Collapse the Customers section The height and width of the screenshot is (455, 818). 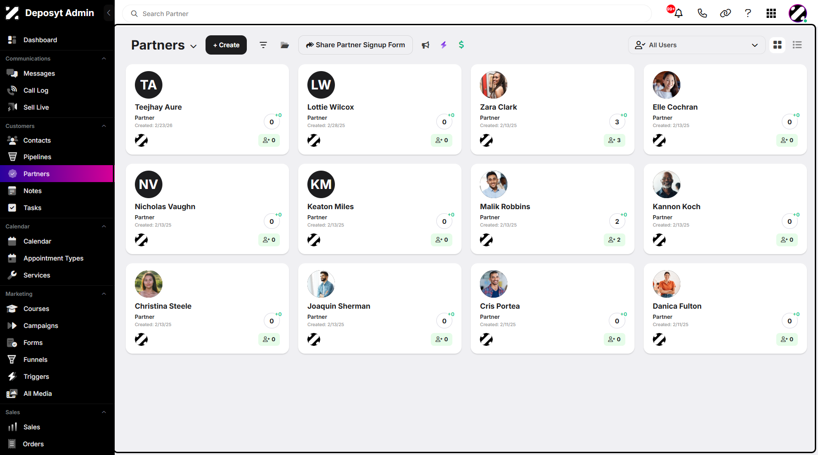104,126
